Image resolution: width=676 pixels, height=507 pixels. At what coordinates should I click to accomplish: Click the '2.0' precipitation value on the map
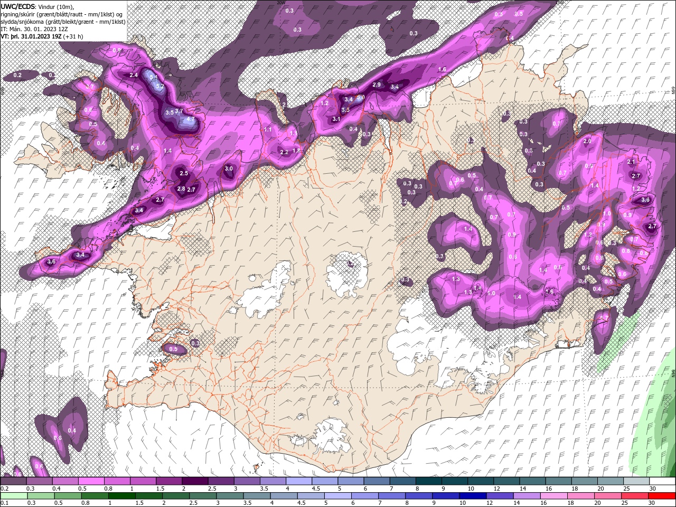587,142
